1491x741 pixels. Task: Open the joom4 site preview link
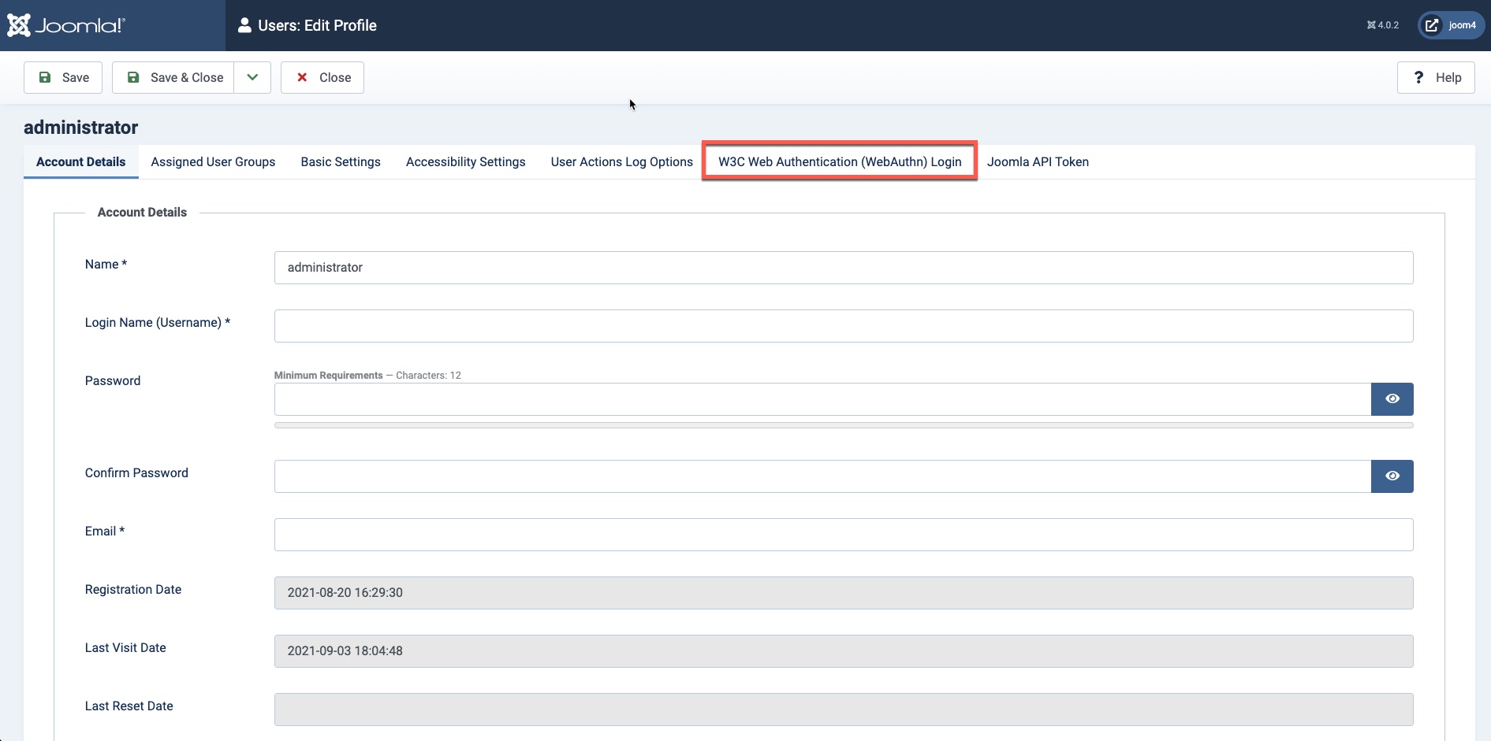coord(1451,25)
